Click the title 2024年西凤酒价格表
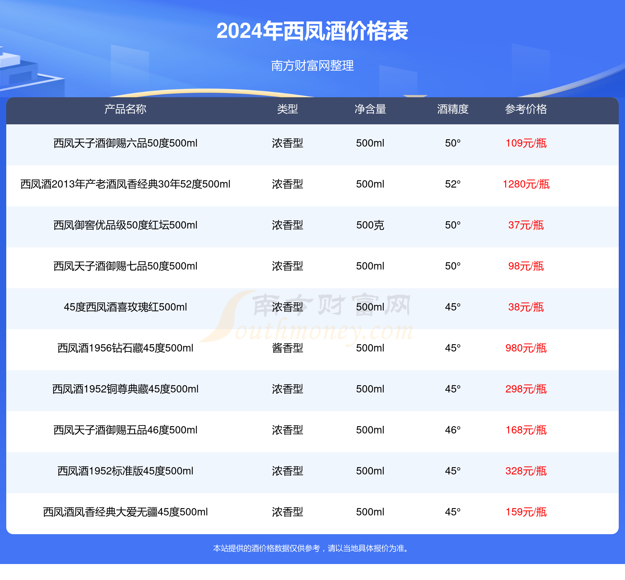Image resolution: width=625 pixels, height=580 pixels. coord(312,31)
